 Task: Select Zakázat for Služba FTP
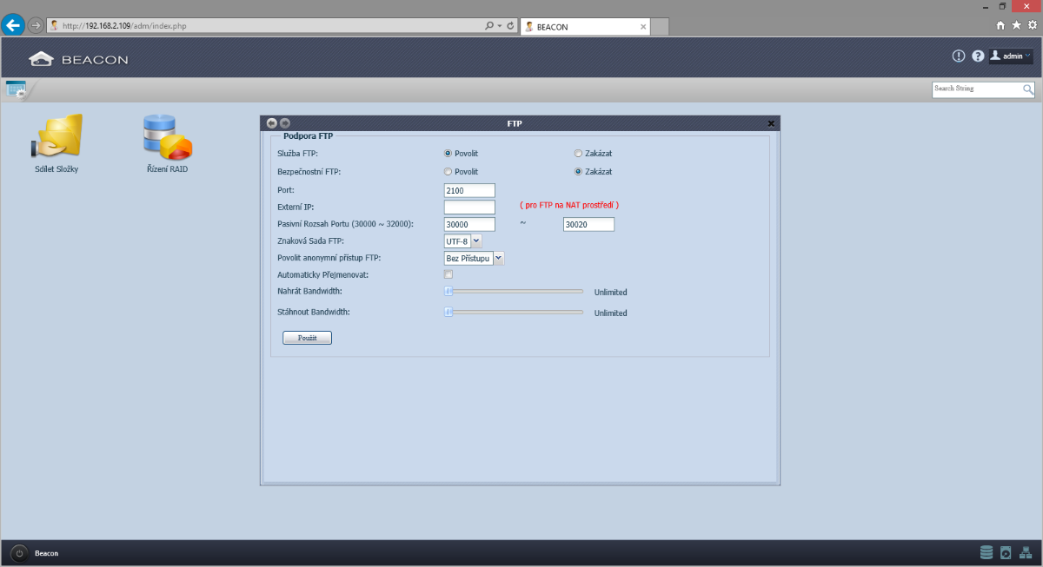coord(578,154)
